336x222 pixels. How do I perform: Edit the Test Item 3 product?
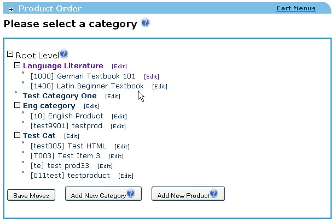pyautogui.click(x=116, y=156)
